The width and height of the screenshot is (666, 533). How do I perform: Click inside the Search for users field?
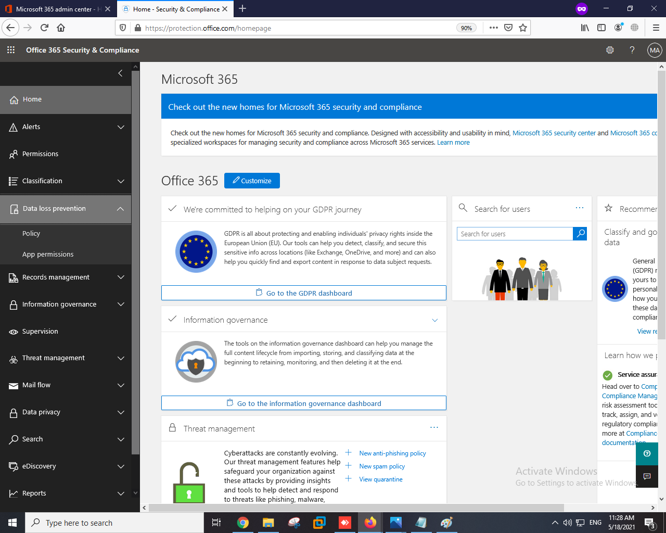515,234
